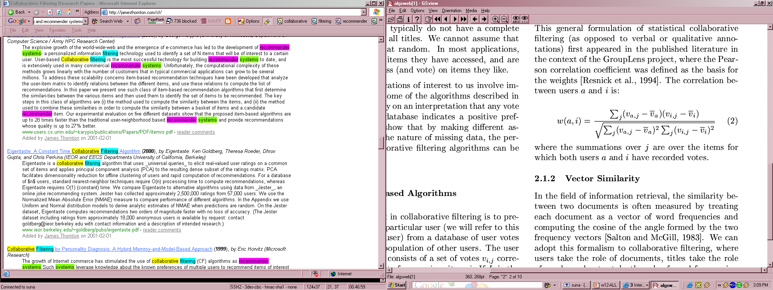Expand the Address bar URL dropdown
The width and height of the screenshot is (773, 290).
click(x=363, y=12)
